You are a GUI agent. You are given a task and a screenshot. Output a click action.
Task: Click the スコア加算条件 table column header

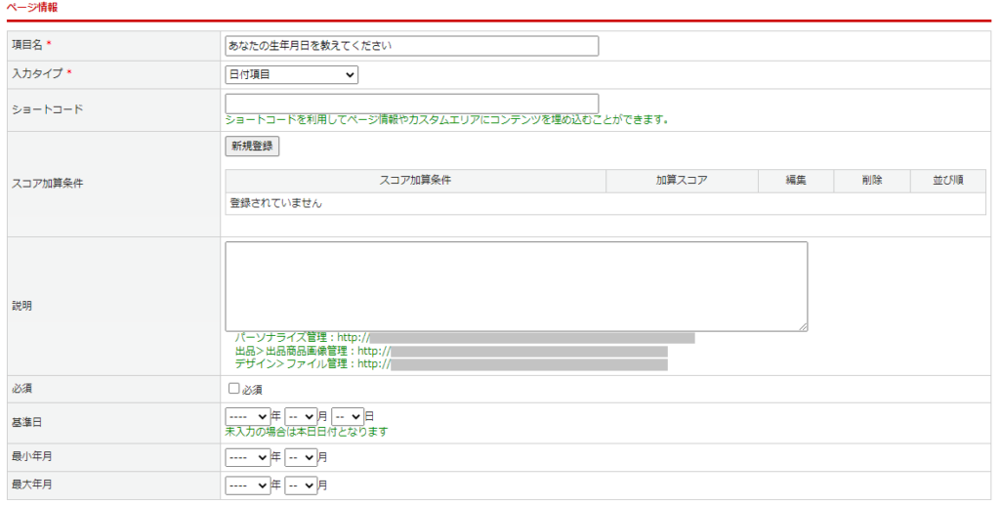415,181
